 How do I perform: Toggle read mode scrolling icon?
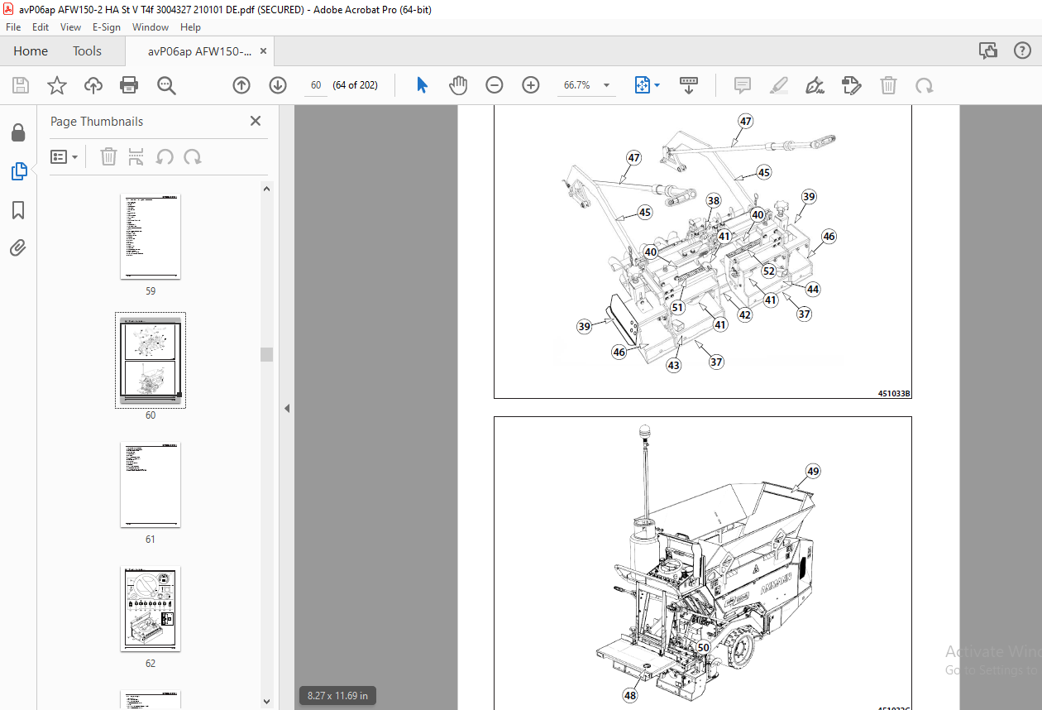689,85
